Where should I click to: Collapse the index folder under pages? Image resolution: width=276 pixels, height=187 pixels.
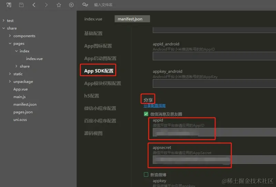click(x=16, y=51)
